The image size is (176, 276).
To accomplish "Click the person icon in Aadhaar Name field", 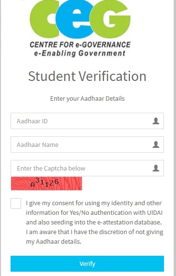I will pos(156,145).
